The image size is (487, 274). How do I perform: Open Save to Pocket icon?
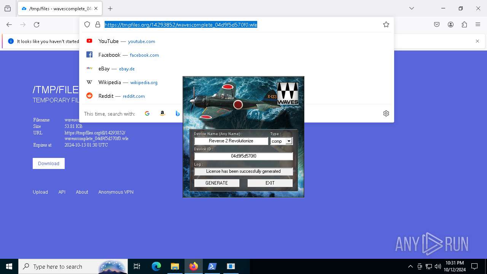[437, 25]
